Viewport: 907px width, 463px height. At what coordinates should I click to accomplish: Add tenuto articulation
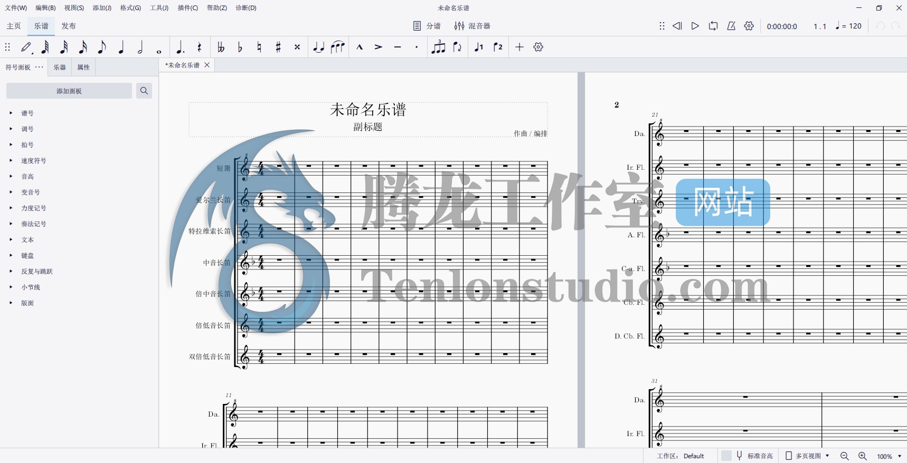398,47
